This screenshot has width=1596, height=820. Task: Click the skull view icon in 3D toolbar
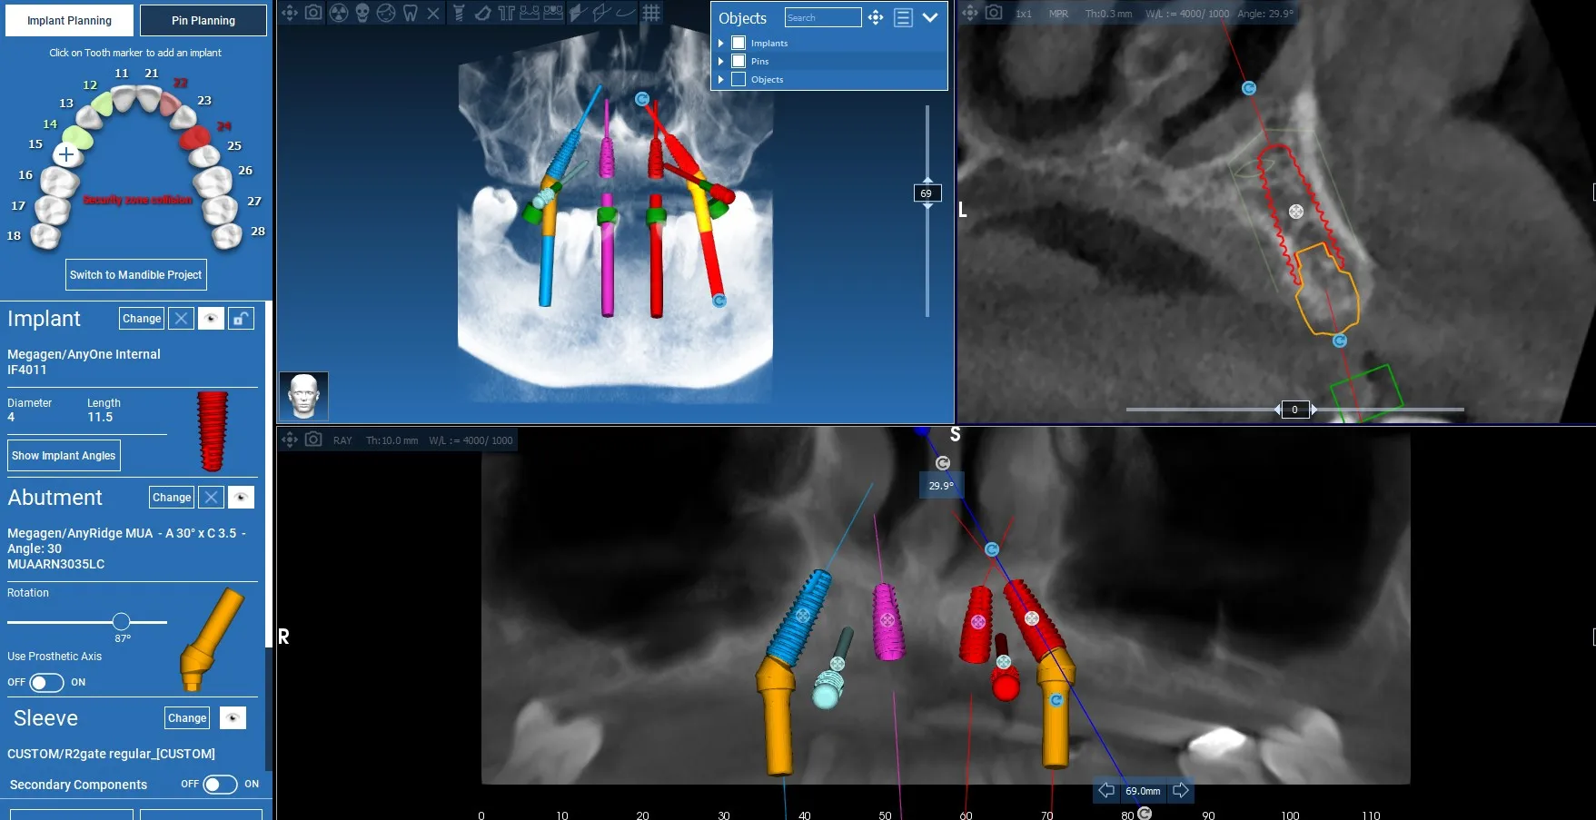(362, 13)
